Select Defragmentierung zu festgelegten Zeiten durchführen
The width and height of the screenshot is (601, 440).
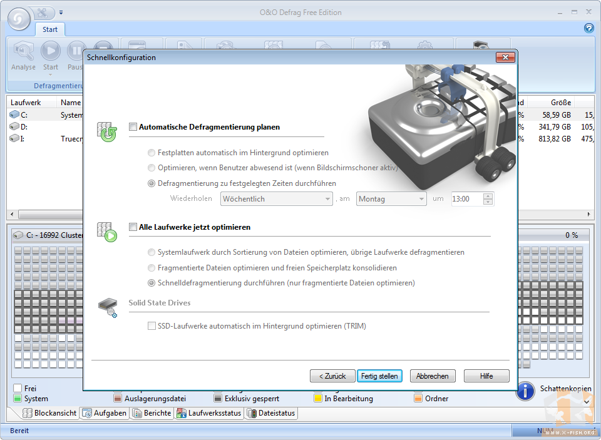(x=152, y=183)
